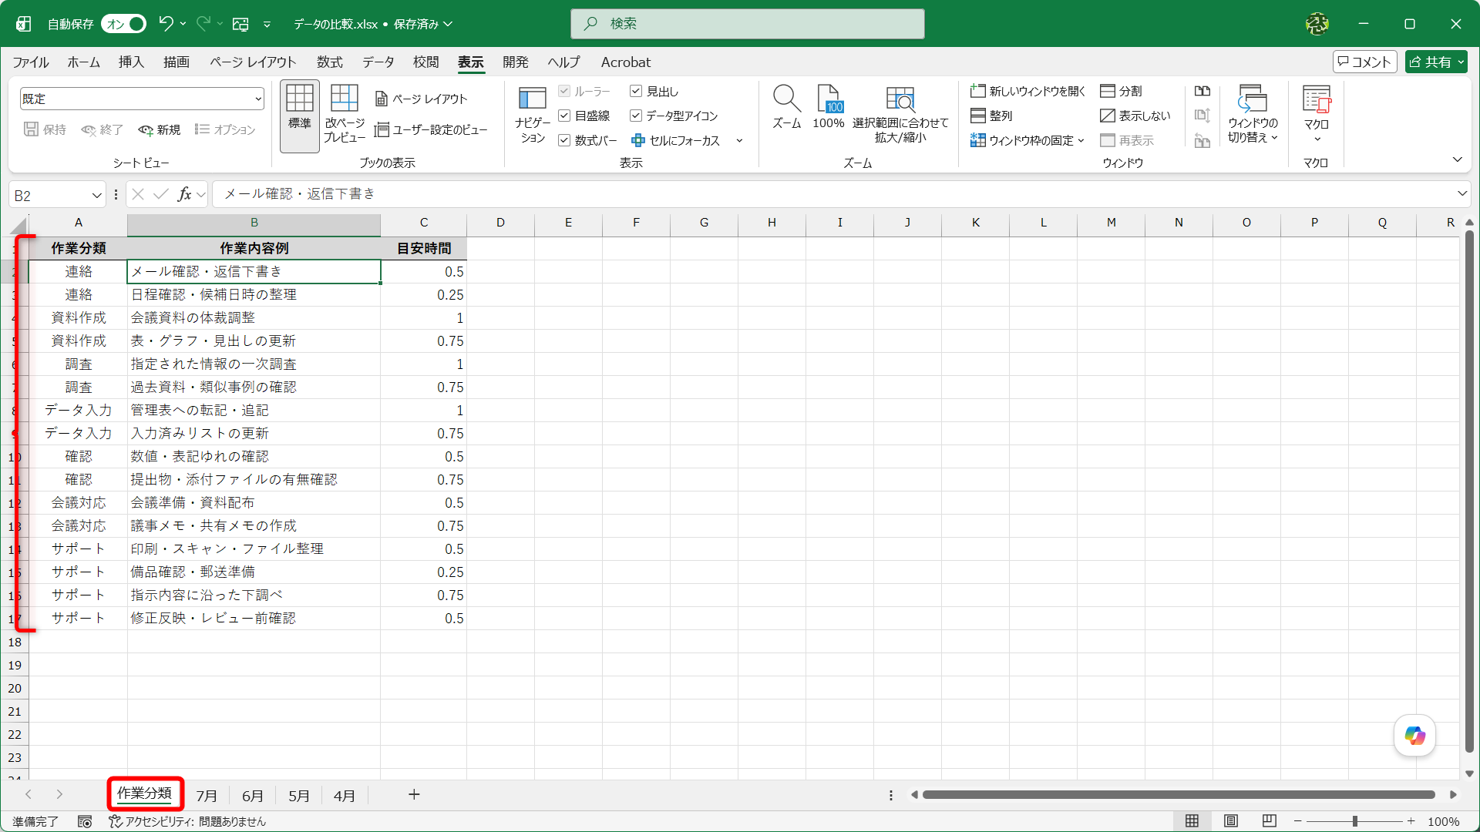Click the user account avatar
Image resolution: width=1480 pixels, height=832 pixels.
[1317, 24]
